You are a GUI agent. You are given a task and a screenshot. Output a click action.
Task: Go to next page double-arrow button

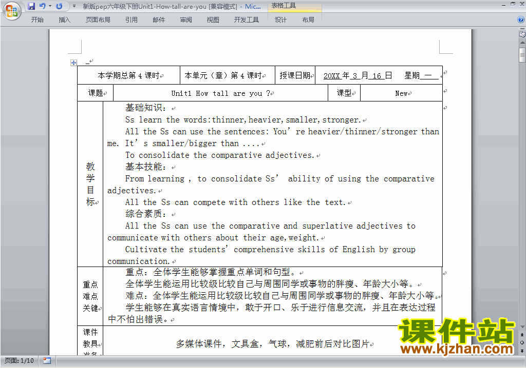pyautogui.click(x=522, y=350)
